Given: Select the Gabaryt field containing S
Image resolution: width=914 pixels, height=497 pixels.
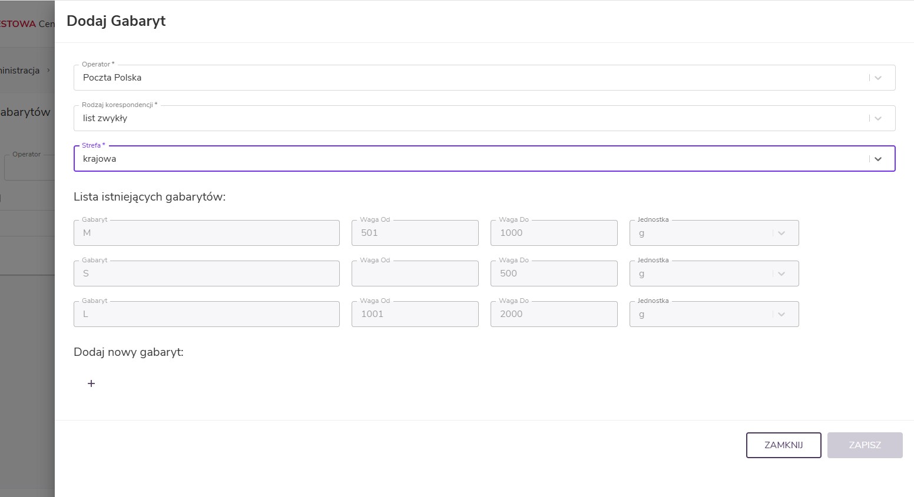Looking at the screenshot, I should click(206, 273).
